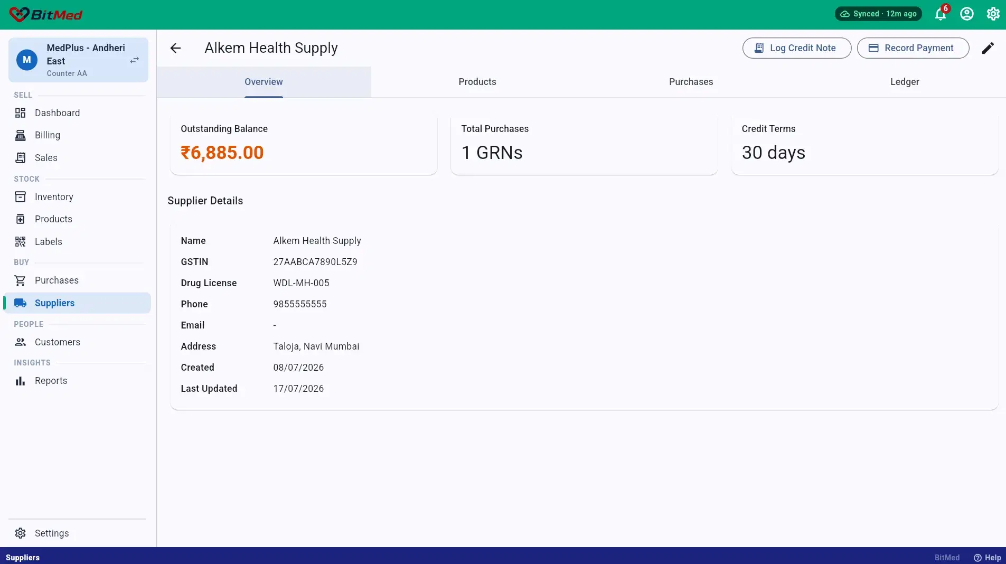Click the address Taloja, Navi Mumbai
This screenshot has height=564, width=1006.
coord(316,346)
